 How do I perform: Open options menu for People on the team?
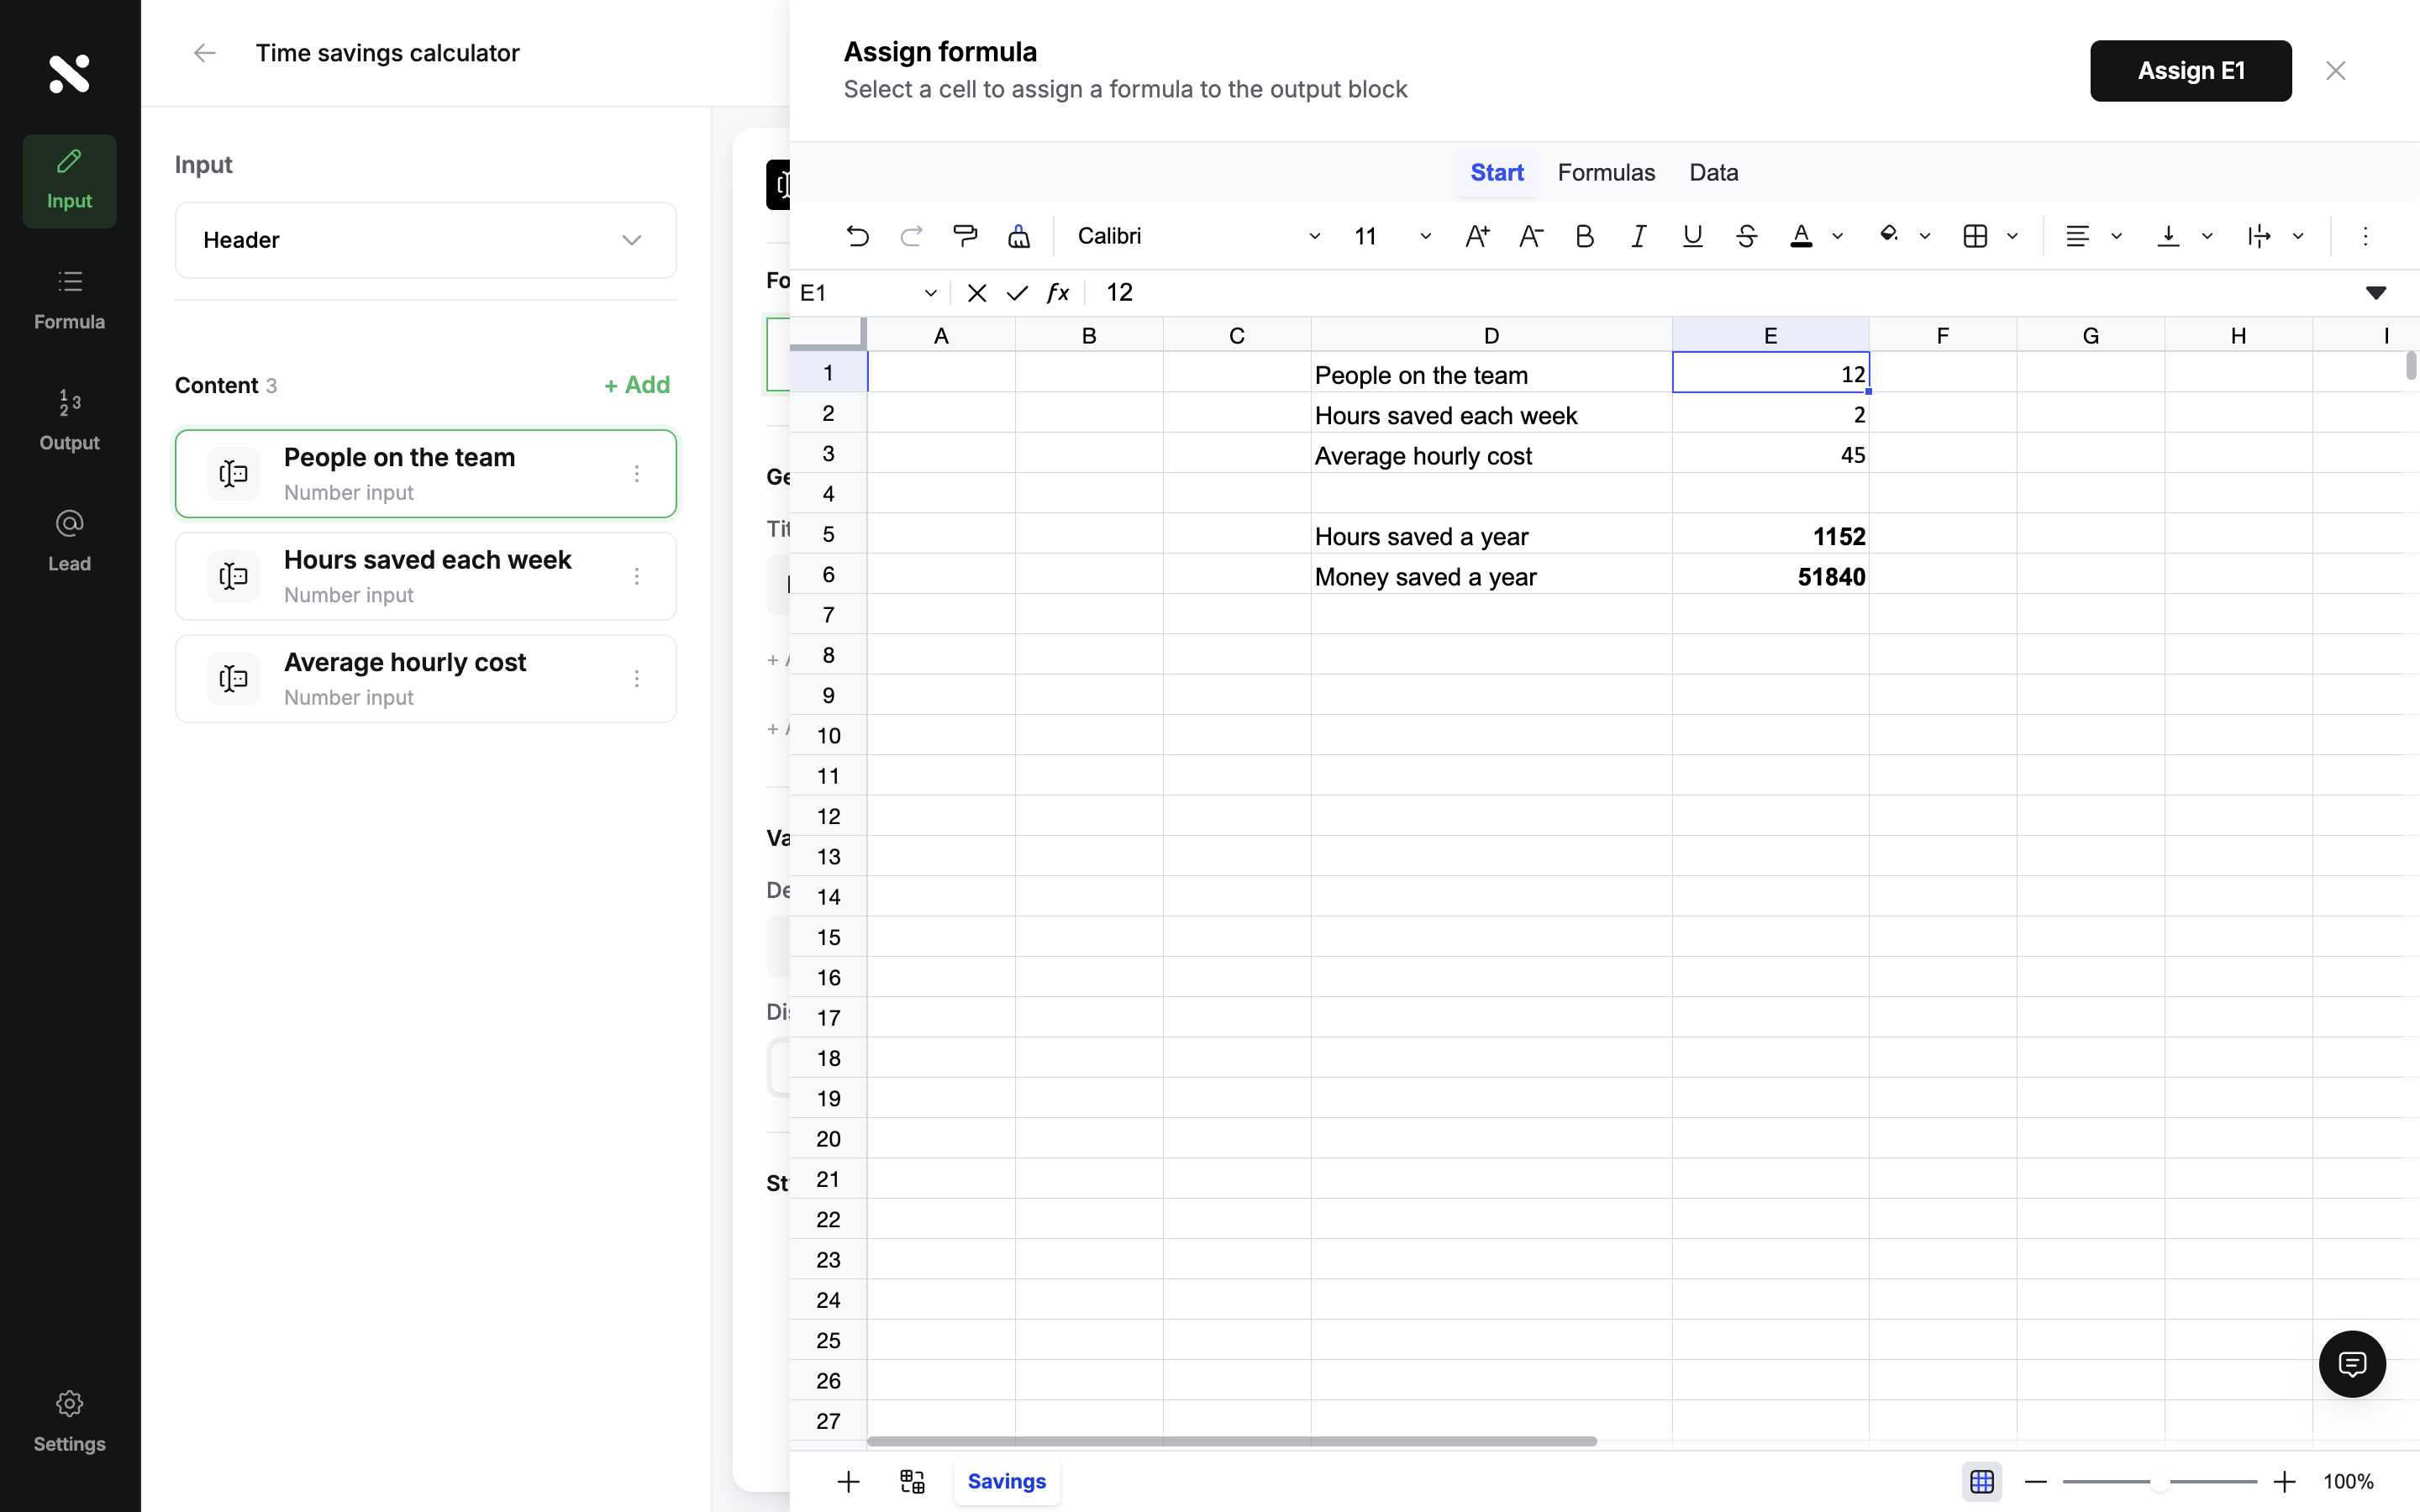point(637,474)
